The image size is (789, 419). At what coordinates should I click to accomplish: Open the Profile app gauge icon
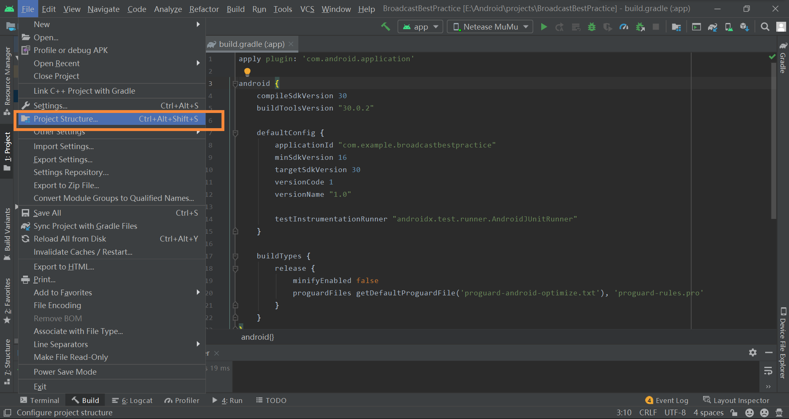(624, 27)
